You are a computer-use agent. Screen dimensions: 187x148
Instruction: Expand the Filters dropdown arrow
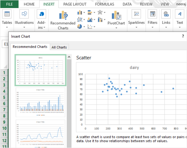(x=152, y=27)
